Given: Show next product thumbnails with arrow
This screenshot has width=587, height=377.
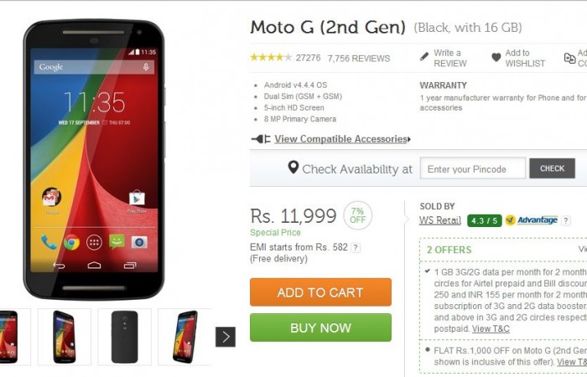Looking at the screenshot, I should (x=226, y=337).
